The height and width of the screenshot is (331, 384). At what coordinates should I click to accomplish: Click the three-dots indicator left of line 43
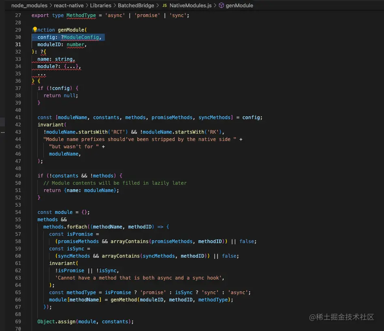3,132
